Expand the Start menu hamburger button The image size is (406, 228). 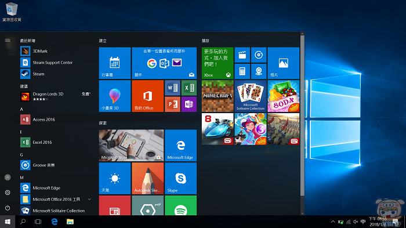pos(8,40)
